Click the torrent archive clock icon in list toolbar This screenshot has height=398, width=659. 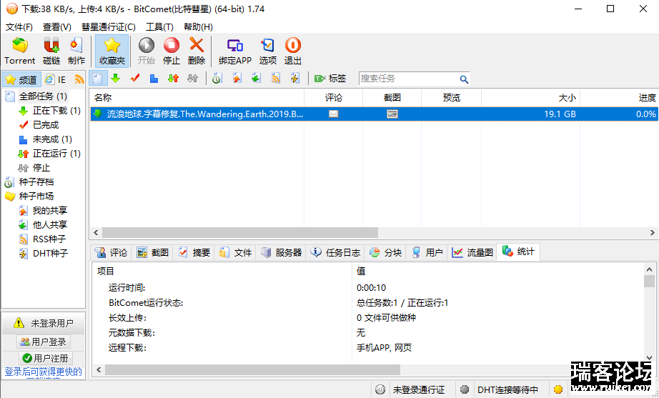tap(217, 78)
